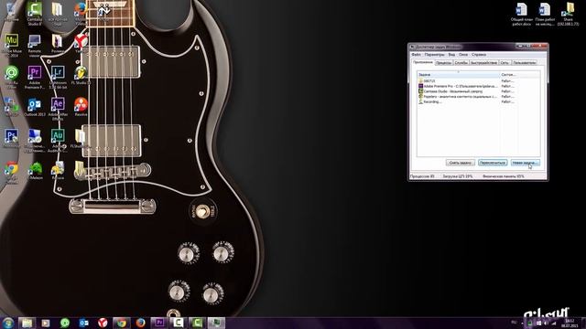
Task: Open Yandex browser from the taskbar
Action: tap(103, 323)
